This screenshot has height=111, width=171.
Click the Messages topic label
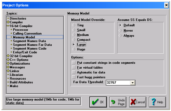coord(17,67)
